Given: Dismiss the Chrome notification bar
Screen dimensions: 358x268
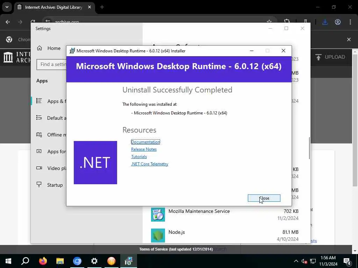Looking at the screenshot, I should tap(349, 39).
